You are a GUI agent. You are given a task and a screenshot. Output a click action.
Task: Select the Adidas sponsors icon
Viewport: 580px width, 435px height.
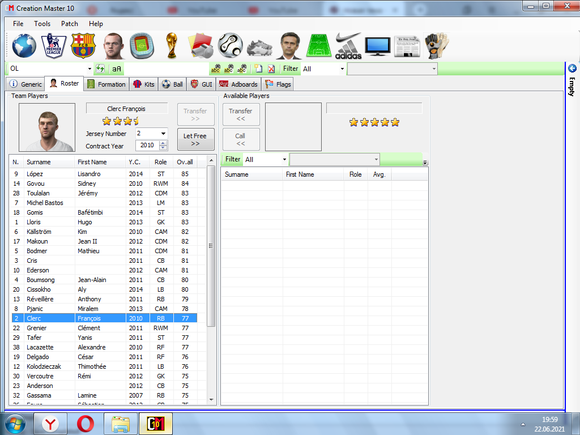pyautogui.click(x=348, y=46)
